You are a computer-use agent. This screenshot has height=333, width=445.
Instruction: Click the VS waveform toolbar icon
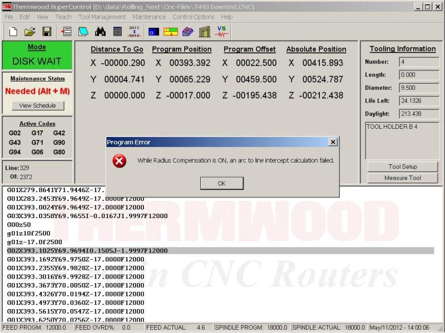pos(222,32)
